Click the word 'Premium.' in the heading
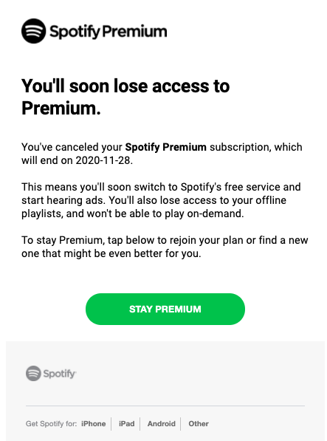The image size is (327, 441). click(61, 108)
